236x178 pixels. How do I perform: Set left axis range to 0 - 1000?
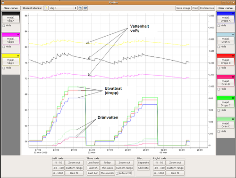tap(58, 173)
